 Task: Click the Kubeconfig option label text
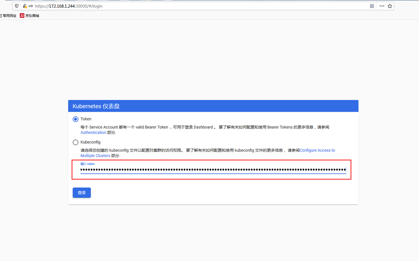tap(90, 142)
